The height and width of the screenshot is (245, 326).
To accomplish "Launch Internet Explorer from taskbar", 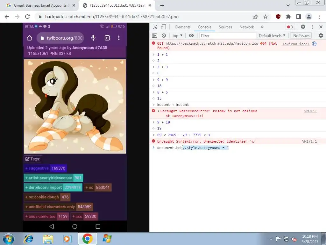I will [x=29, y=239].
